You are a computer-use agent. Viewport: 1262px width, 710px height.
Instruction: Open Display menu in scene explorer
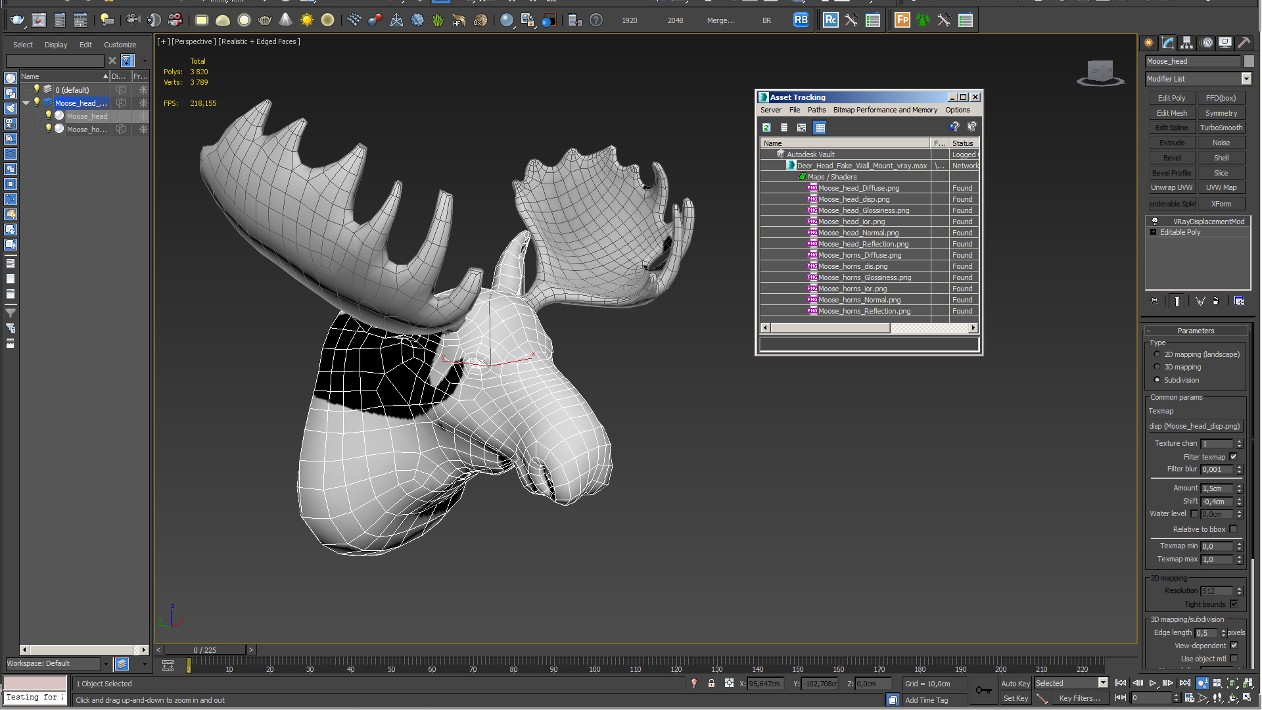point(56,45)
